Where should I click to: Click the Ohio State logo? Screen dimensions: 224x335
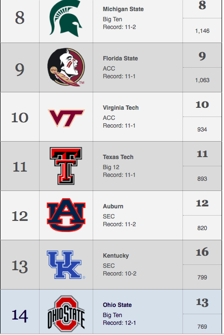66,313
